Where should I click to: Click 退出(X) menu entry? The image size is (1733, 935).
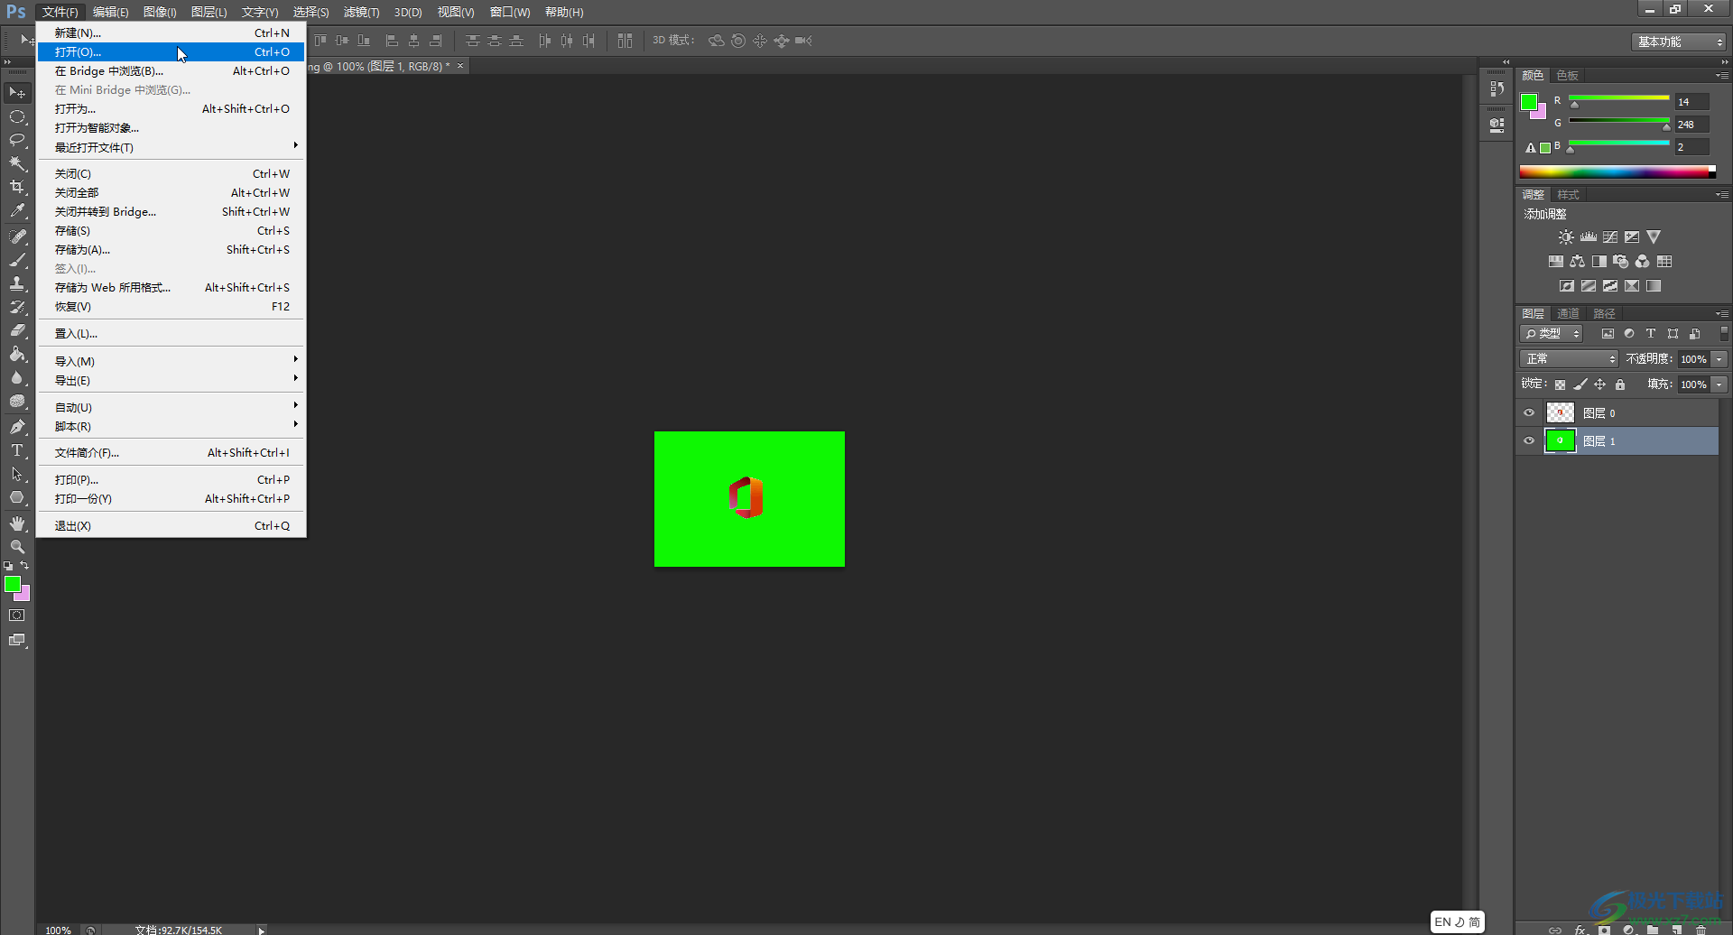coord(171,526)
